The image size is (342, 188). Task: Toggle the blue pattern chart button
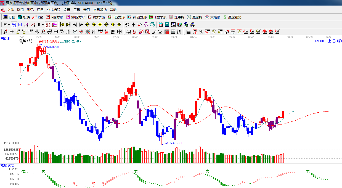click(x=14, y=25)
